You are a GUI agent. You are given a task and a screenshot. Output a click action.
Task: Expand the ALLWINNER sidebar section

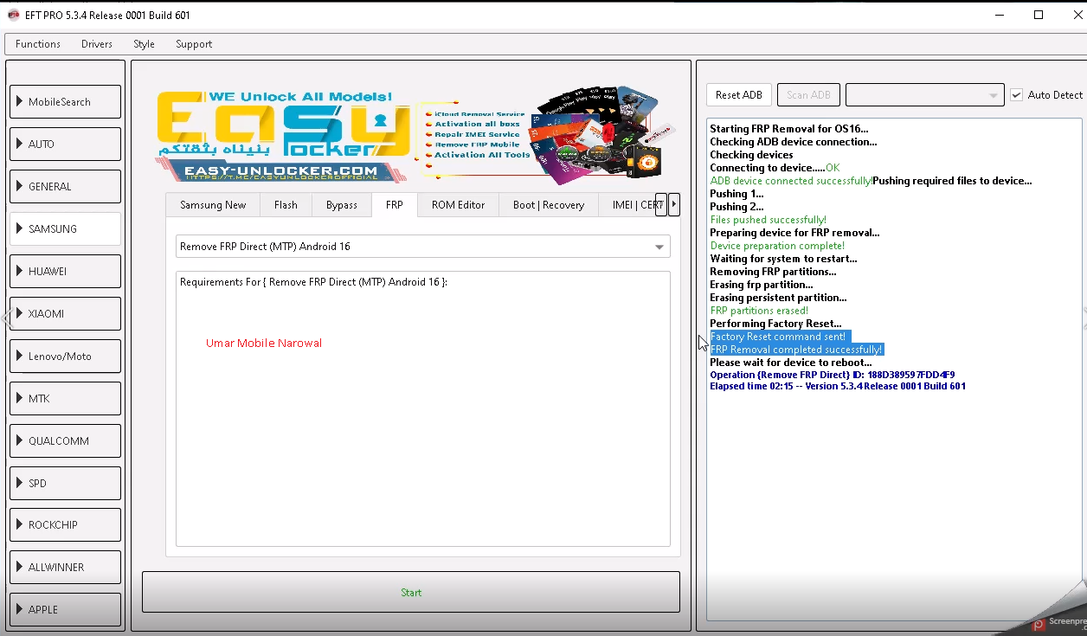click(65, 568)
